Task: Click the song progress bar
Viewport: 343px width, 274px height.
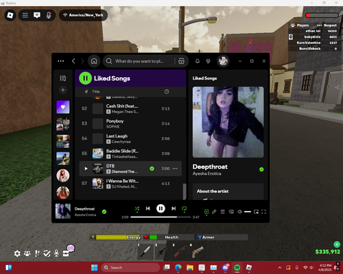Action: click(x=161, y=217)
